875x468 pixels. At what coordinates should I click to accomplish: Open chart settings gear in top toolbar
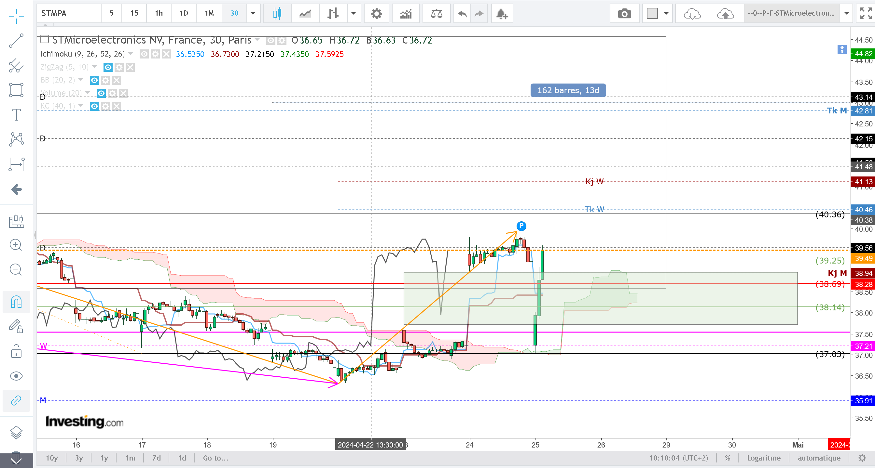[x=376, y=14]
